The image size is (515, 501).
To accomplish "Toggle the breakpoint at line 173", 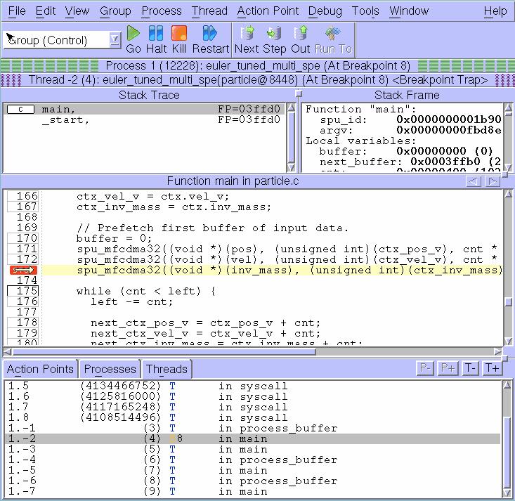I will tap(22, 271).
